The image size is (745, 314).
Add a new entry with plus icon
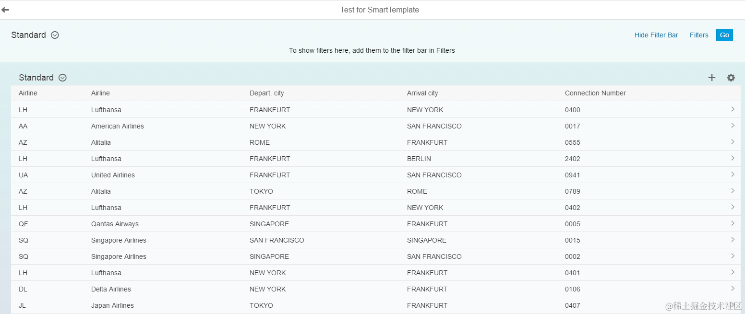click(712, 78)
